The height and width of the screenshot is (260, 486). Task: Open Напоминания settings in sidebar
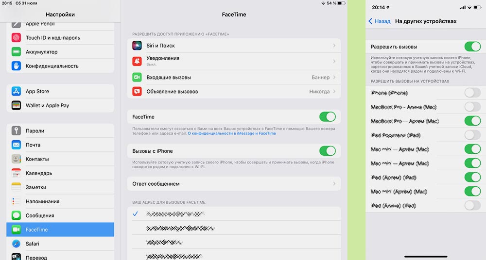click(x=60, y=201)
